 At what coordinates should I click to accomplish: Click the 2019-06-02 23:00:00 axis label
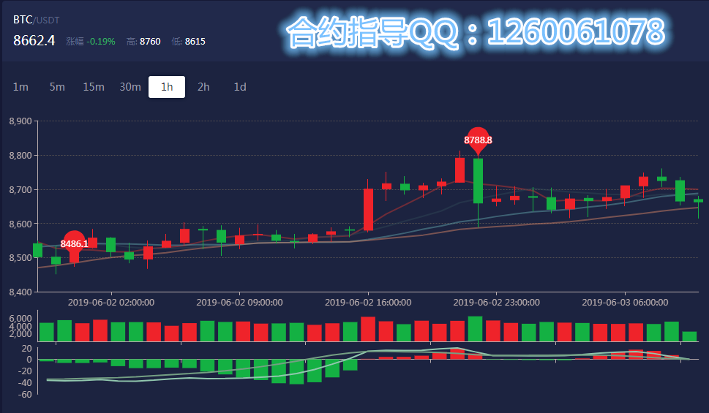(x=497, y=303)
